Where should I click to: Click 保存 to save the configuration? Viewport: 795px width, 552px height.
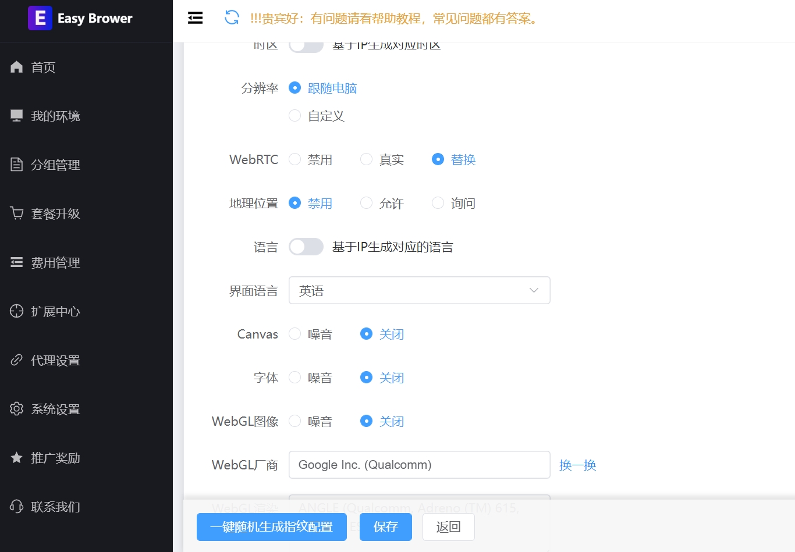click(385, 526)
